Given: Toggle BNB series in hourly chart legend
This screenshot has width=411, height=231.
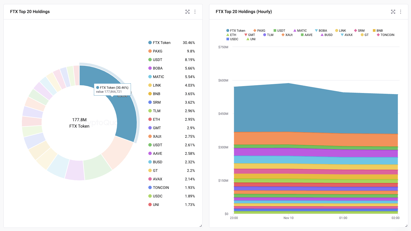Looking at the screenshot, I should tap(378, 31).
